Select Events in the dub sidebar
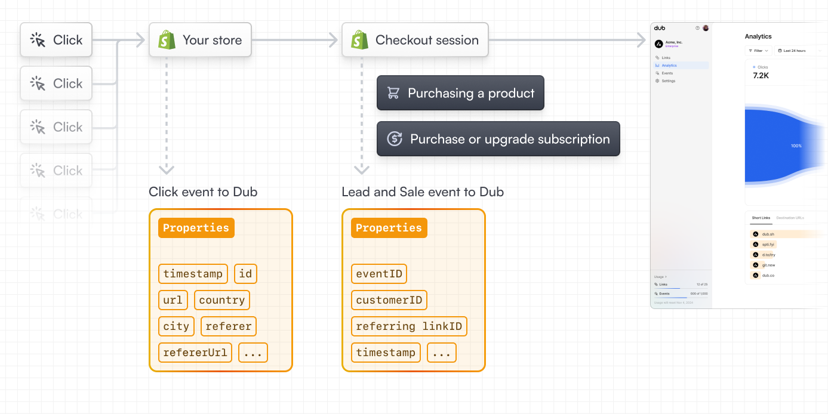The width and height of the screenshot is (828, 414). [667, 73]
